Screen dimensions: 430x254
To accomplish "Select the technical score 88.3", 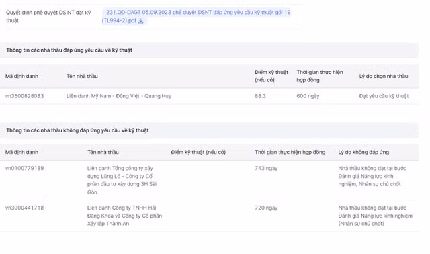I will pos(260,96).
